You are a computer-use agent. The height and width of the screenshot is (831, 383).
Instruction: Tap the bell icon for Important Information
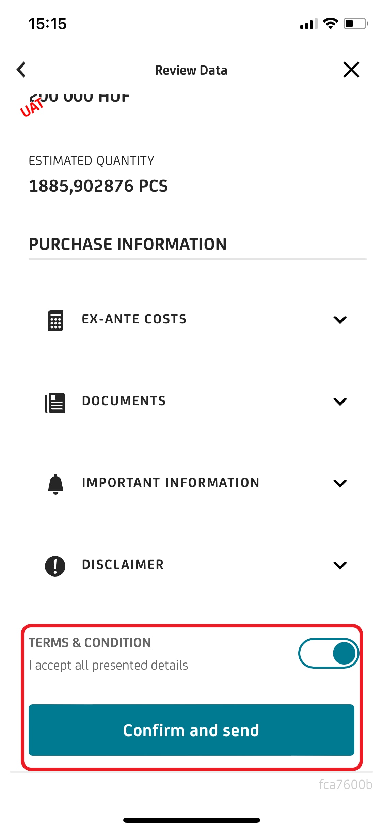[x=55, y=484]
